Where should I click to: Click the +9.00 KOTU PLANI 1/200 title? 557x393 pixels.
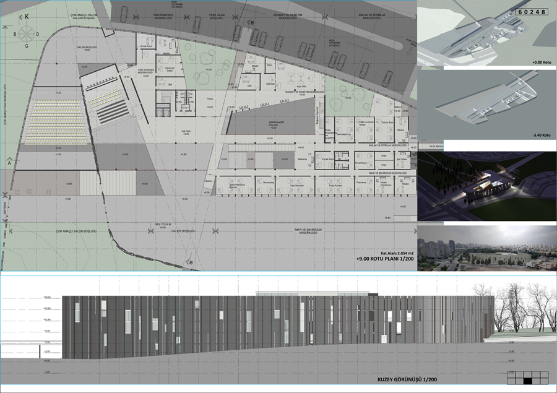(x=384, y=261)
